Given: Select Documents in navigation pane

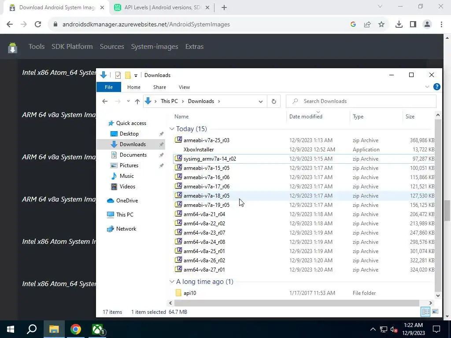Looking at the screenshot, I should tap(133, 155).
